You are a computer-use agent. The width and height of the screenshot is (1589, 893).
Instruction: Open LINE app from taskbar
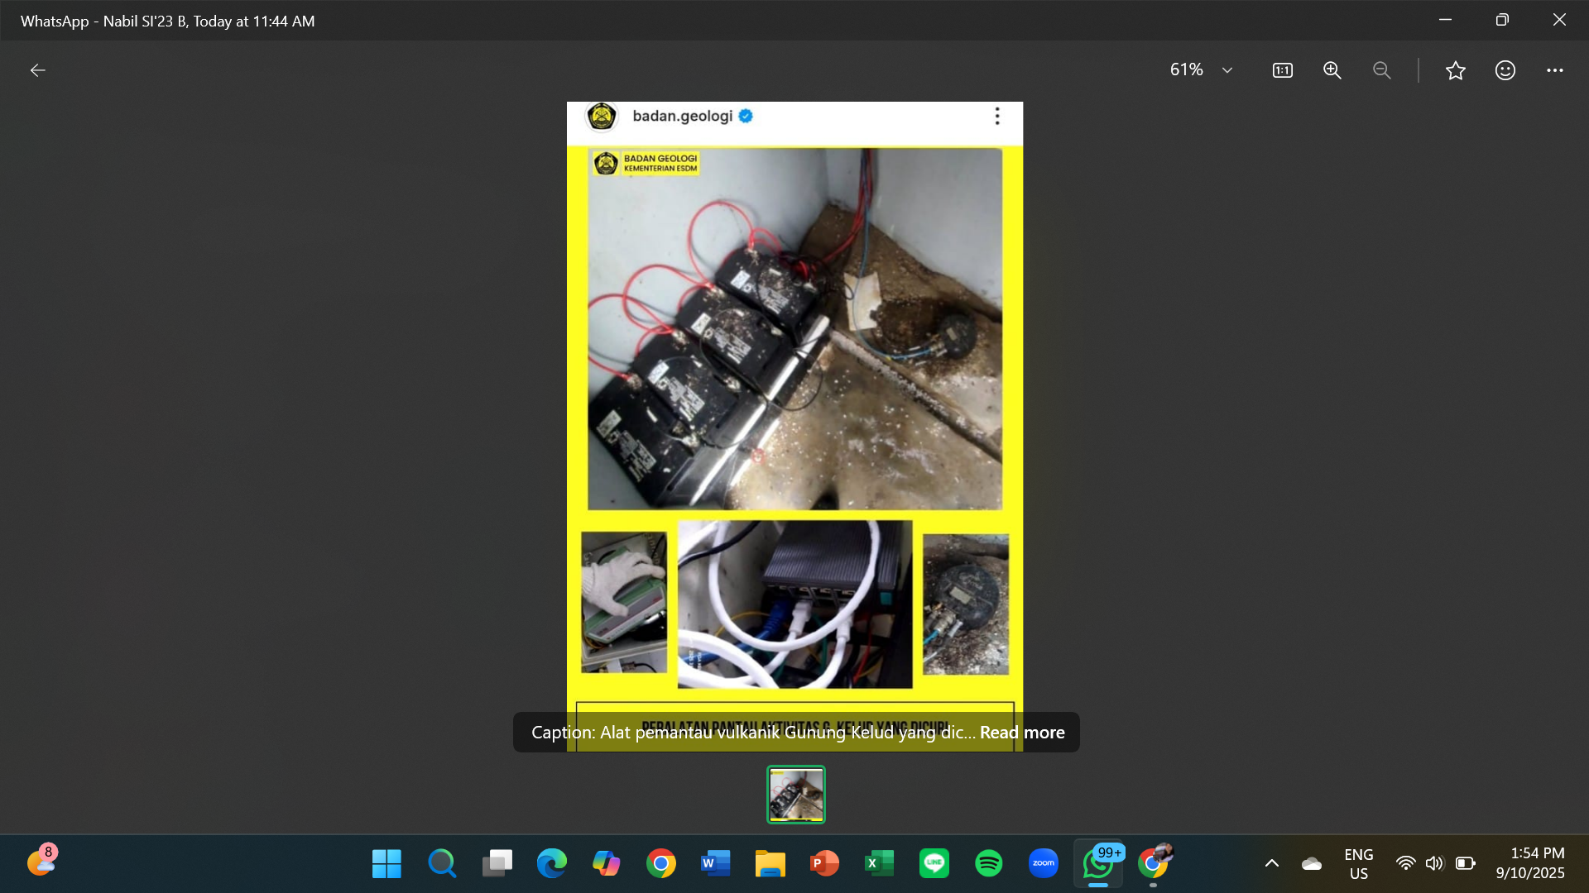(934, 863)
